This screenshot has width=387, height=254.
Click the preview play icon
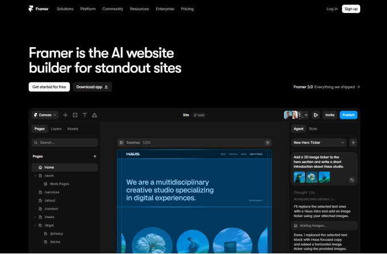[x=316, y=115]
